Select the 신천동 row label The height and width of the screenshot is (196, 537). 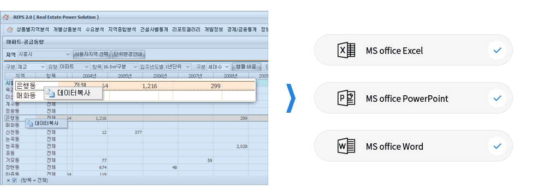pos(13,132)
